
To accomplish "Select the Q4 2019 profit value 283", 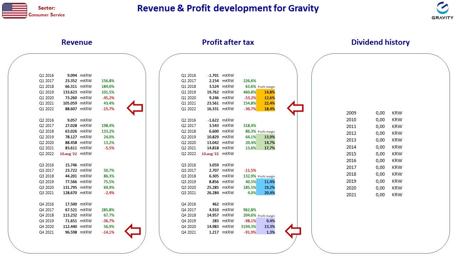I will pos(216,221).
